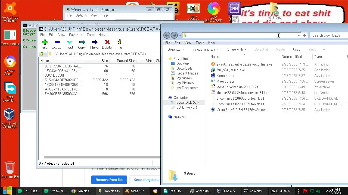Open the Explorer View menu

click(x=188, y=43)
